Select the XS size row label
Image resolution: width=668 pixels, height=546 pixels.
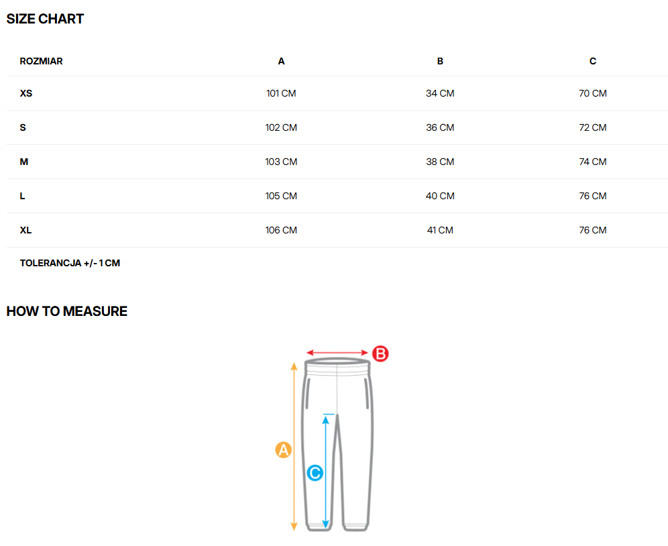point(26,93)
